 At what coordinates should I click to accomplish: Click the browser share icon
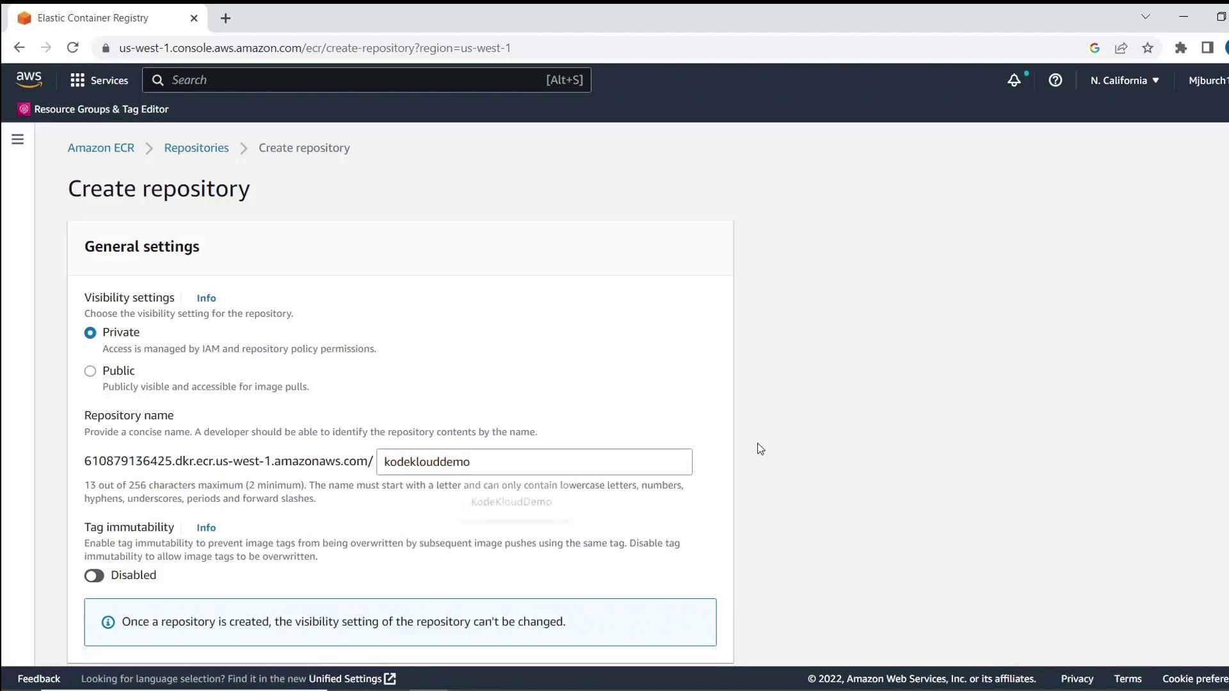pos(1121,48)
